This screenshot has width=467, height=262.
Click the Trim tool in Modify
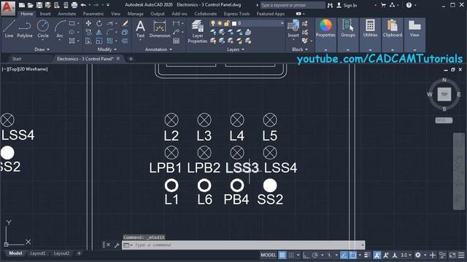(110, 23)
